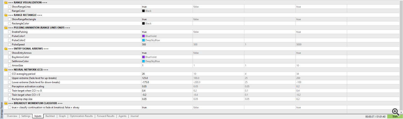This screenshot has height=119, width=403.
Task: Toggle the Upper extreme checkbox
Action: (10, 78)
